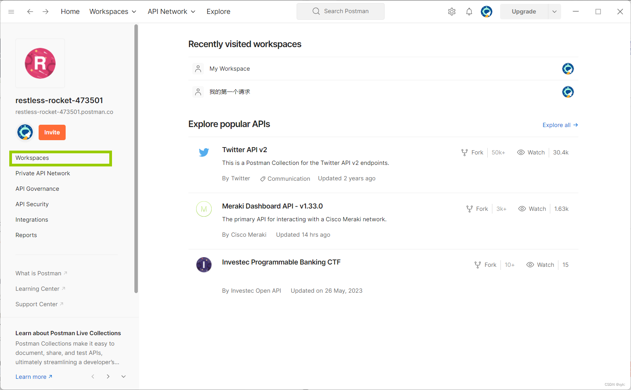Go forward with the right arrow
The image size is (631, 390).
click(46, 12)
